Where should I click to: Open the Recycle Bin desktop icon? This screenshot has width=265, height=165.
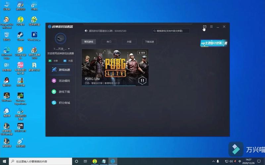(x=7, y=36)
